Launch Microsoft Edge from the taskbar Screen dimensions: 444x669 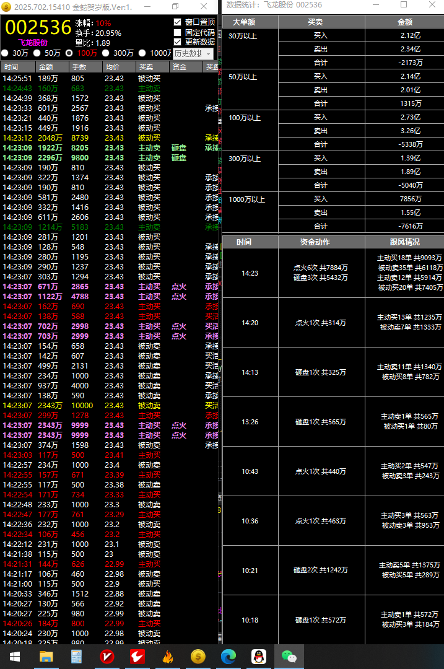click(x=228, y=656)
